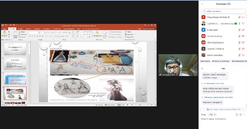This screenshot has height=129, width=247.
Task: Open the File (Файл) tab in PowerPoint
Action: 4,29
